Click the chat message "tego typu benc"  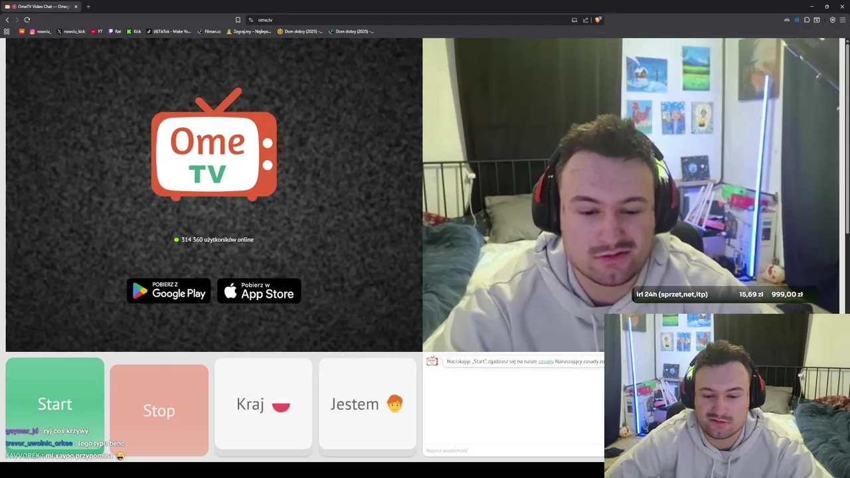pos(101,443)
